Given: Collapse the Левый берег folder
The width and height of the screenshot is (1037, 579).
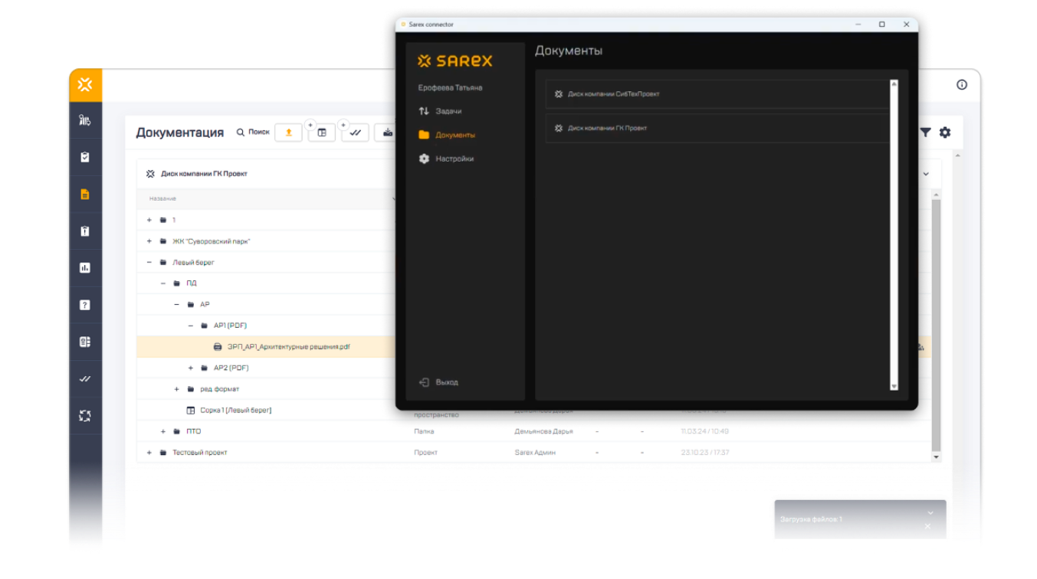Looking at the screenshot, I should (x=149, y=263).
